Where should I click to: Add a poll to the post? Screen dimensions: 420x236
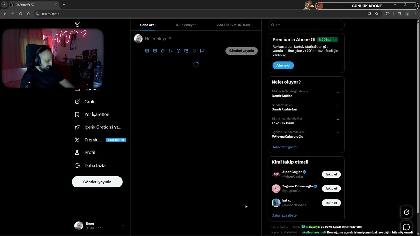pos(171,51)
